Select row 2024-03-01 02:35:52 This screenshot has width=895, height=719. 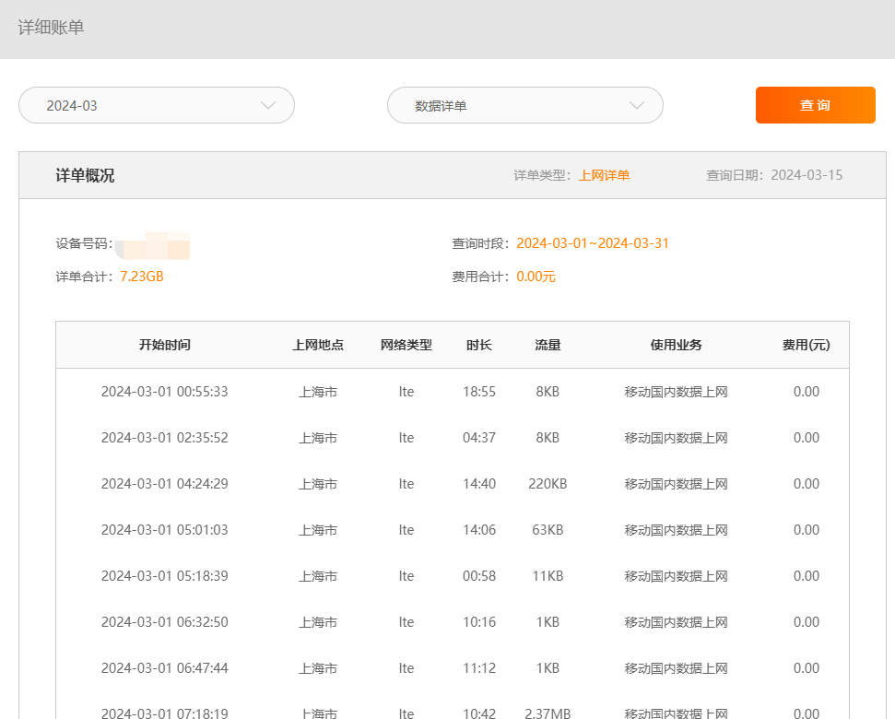pos(452,438)
